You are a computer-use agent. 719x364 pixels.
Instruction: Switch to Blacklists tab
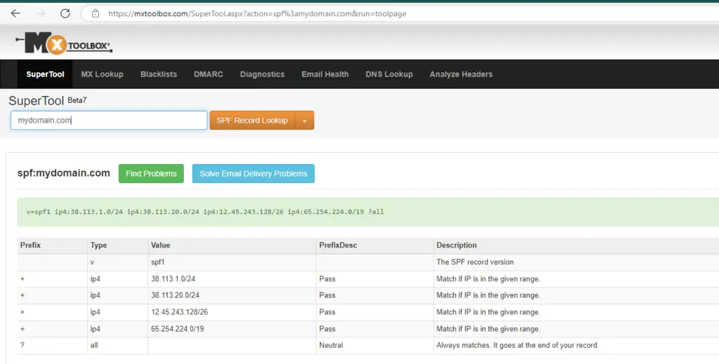click(159, 74)
